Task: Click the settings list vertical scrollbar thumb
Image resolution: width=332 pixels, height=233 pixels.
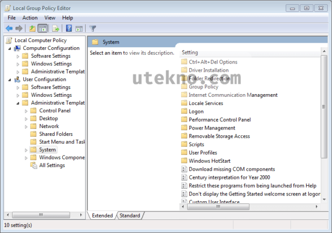Action: tap(324, 107)
